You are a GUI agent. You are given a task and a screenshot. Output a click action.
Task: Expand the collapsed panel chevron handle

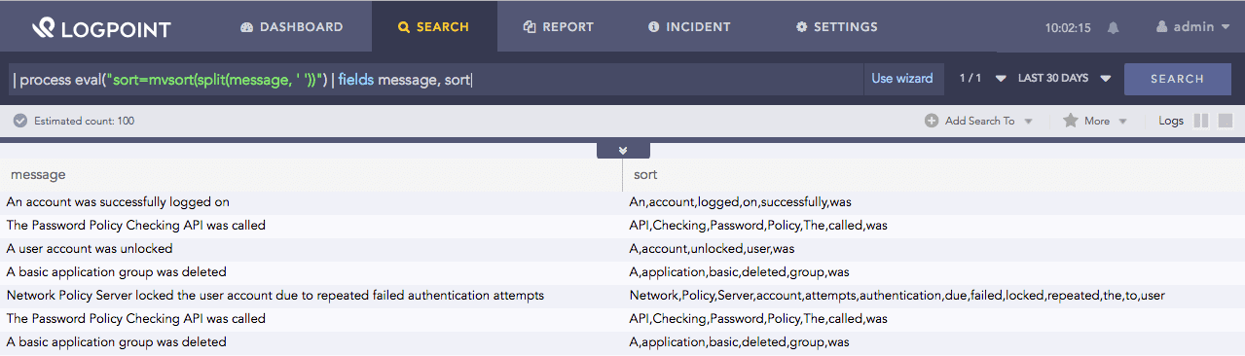pos(623,151)
